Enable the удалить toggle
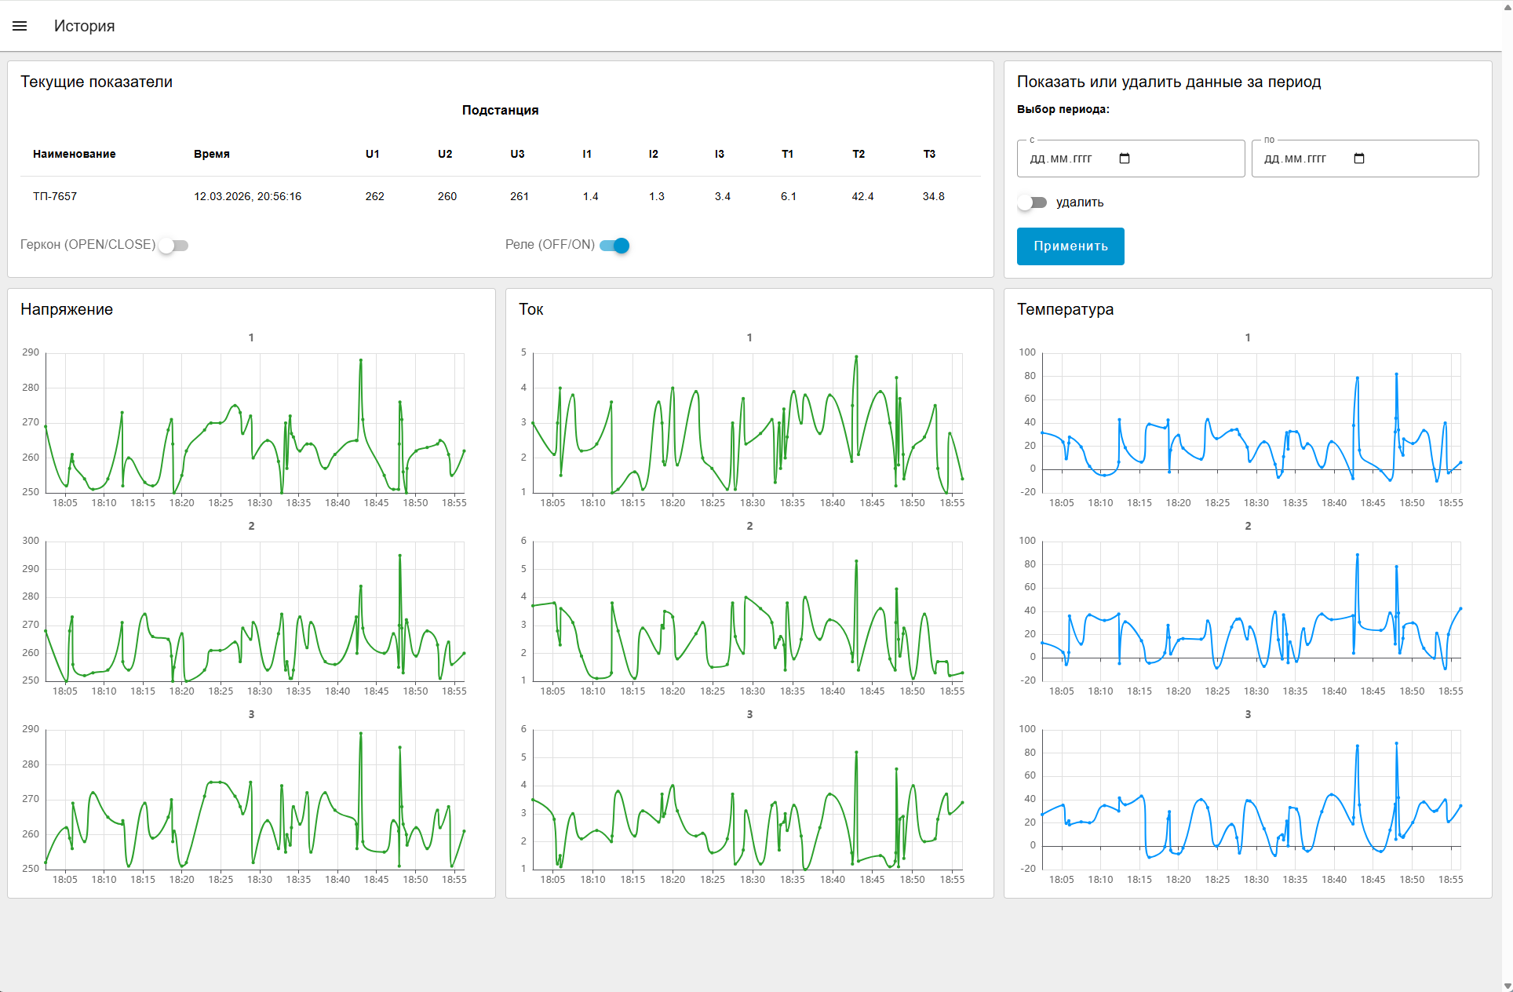 click(1032, 202)
